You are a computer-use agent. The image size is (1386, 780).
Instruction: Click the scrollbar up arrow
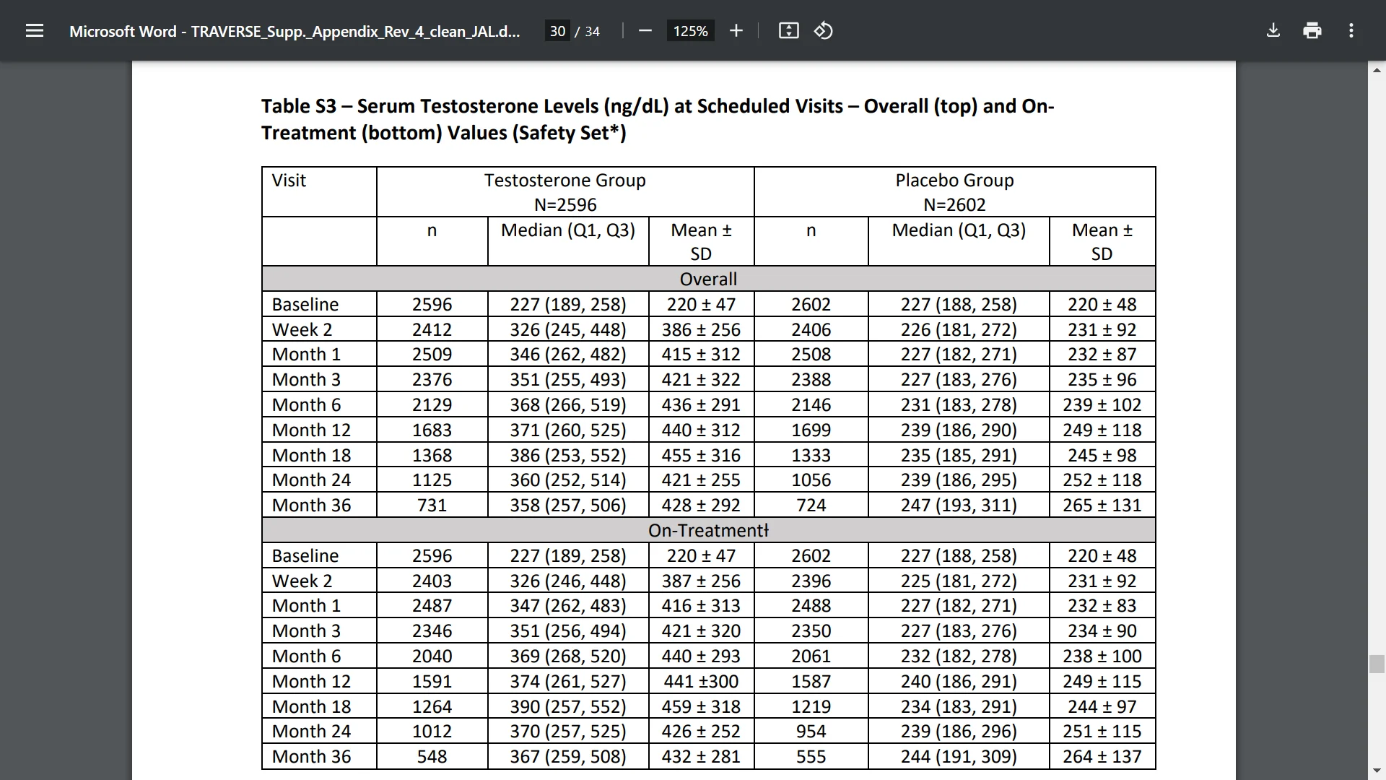coord(1377,70)
